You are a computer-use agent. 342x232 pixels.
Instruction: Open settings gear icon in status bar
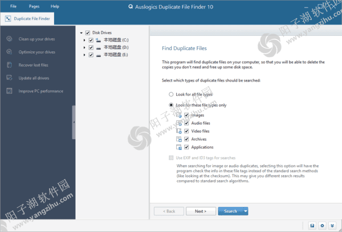click(x=322, y=226)
